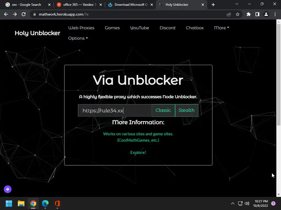Open a new browser tab
281x210 pixels.
click(x=213, y=5)
